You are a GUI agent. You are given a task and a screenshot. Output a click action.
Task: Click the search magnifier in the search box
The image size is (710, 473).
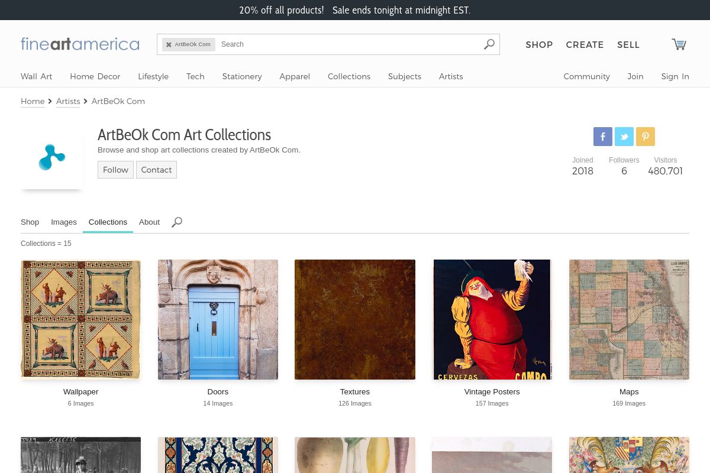click(489, 44)
